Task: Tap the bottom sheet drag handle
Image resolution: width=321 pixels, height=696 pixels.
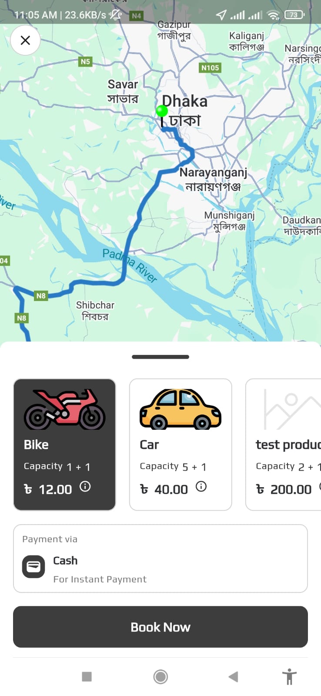Action: coord(160,357)
